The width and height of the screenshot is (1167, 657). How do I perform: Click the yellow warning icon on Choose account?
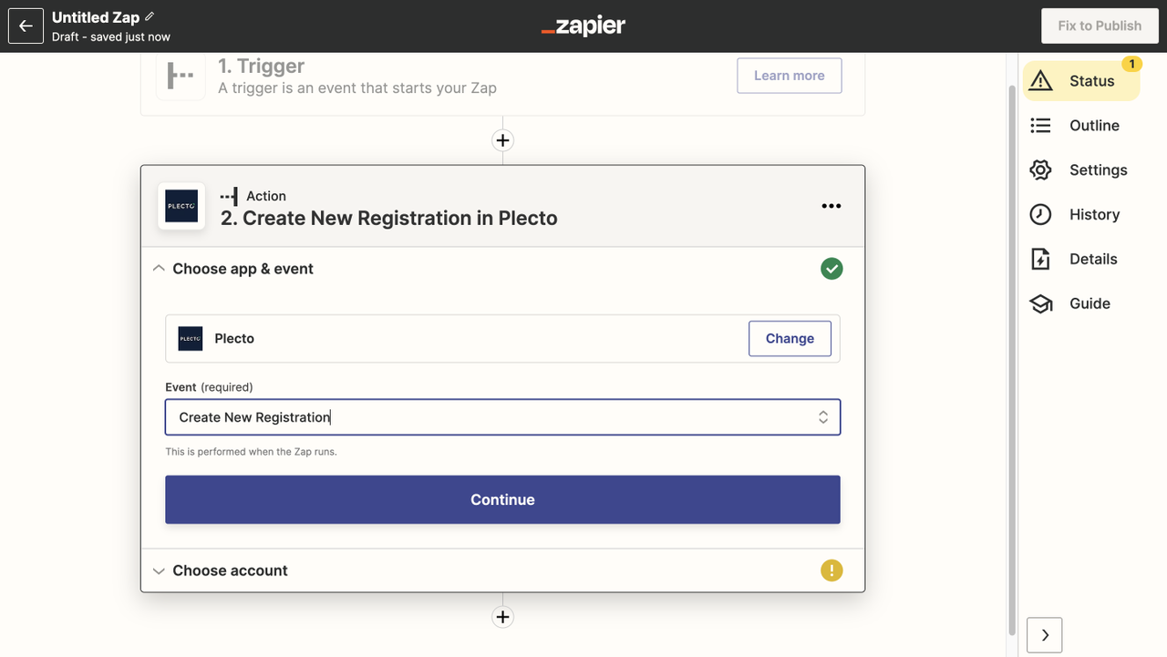[x=831, y=570]
